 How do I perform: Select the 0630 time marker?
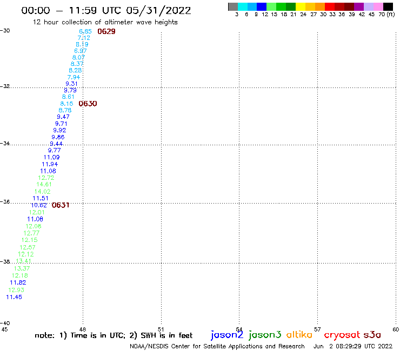pyautogui.click(x=88, y=104)
